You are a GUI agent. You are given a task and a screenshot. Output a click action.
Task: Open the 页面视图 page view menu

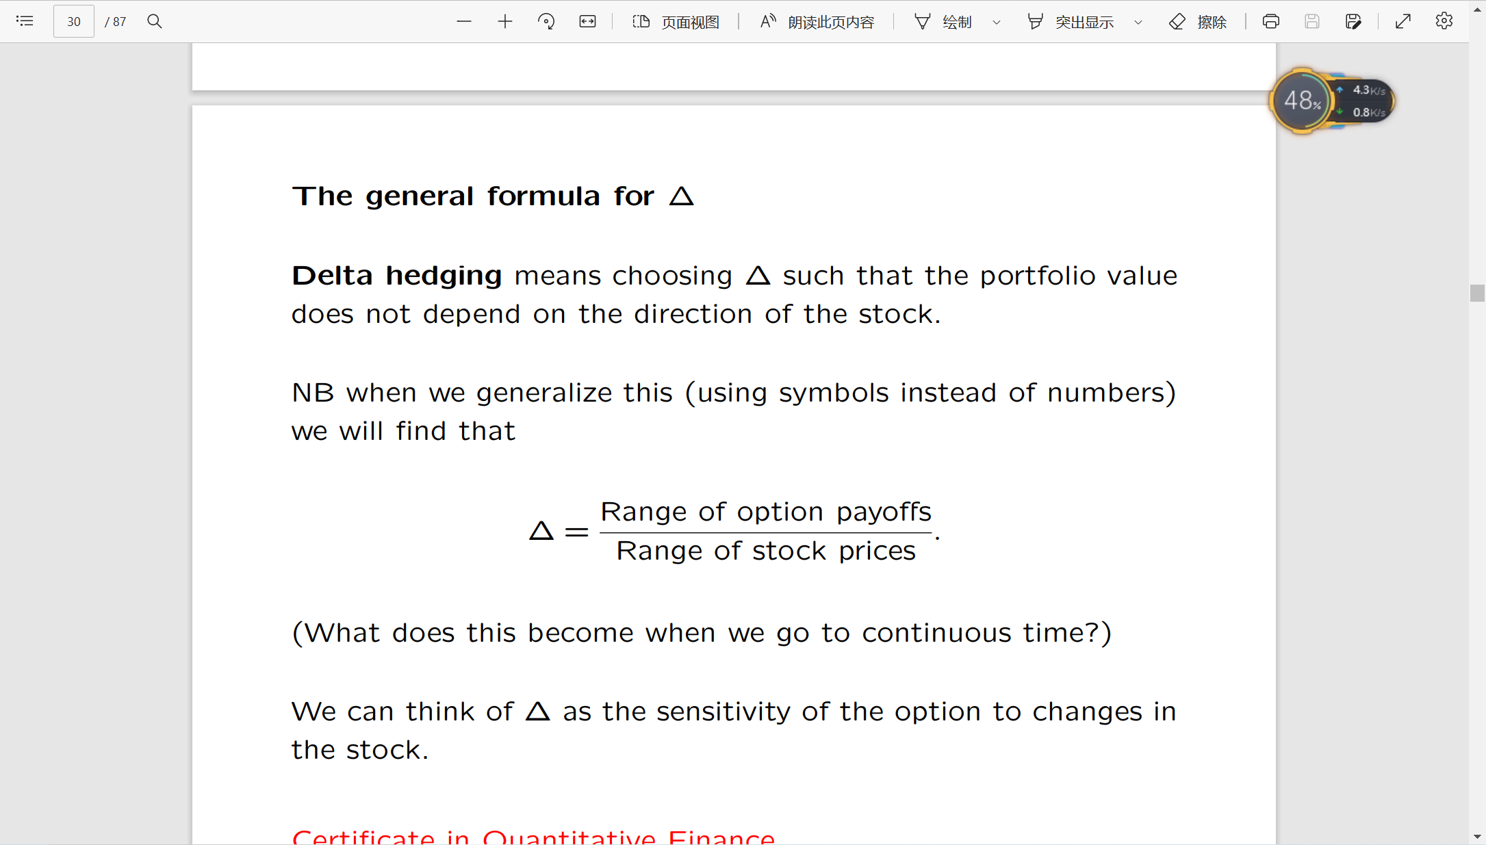676,22
